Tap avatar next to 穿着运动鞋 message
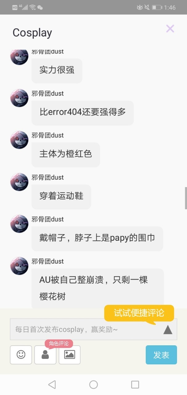 (19, 182)
